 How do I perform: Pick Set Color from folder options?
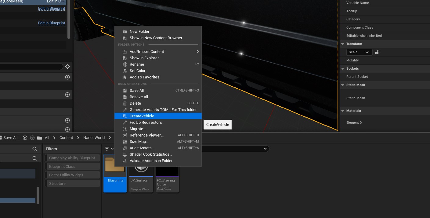[x=137, y=71]
